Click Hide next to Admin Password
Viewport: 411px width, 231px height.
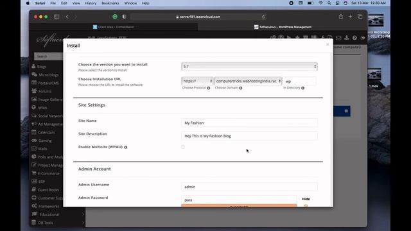click(306, 199)
